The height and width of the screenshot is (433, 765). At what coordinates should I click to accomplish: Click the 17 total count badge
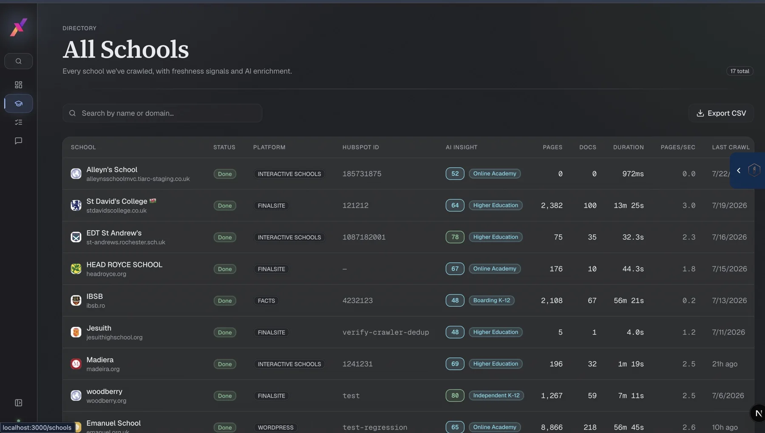740,71
